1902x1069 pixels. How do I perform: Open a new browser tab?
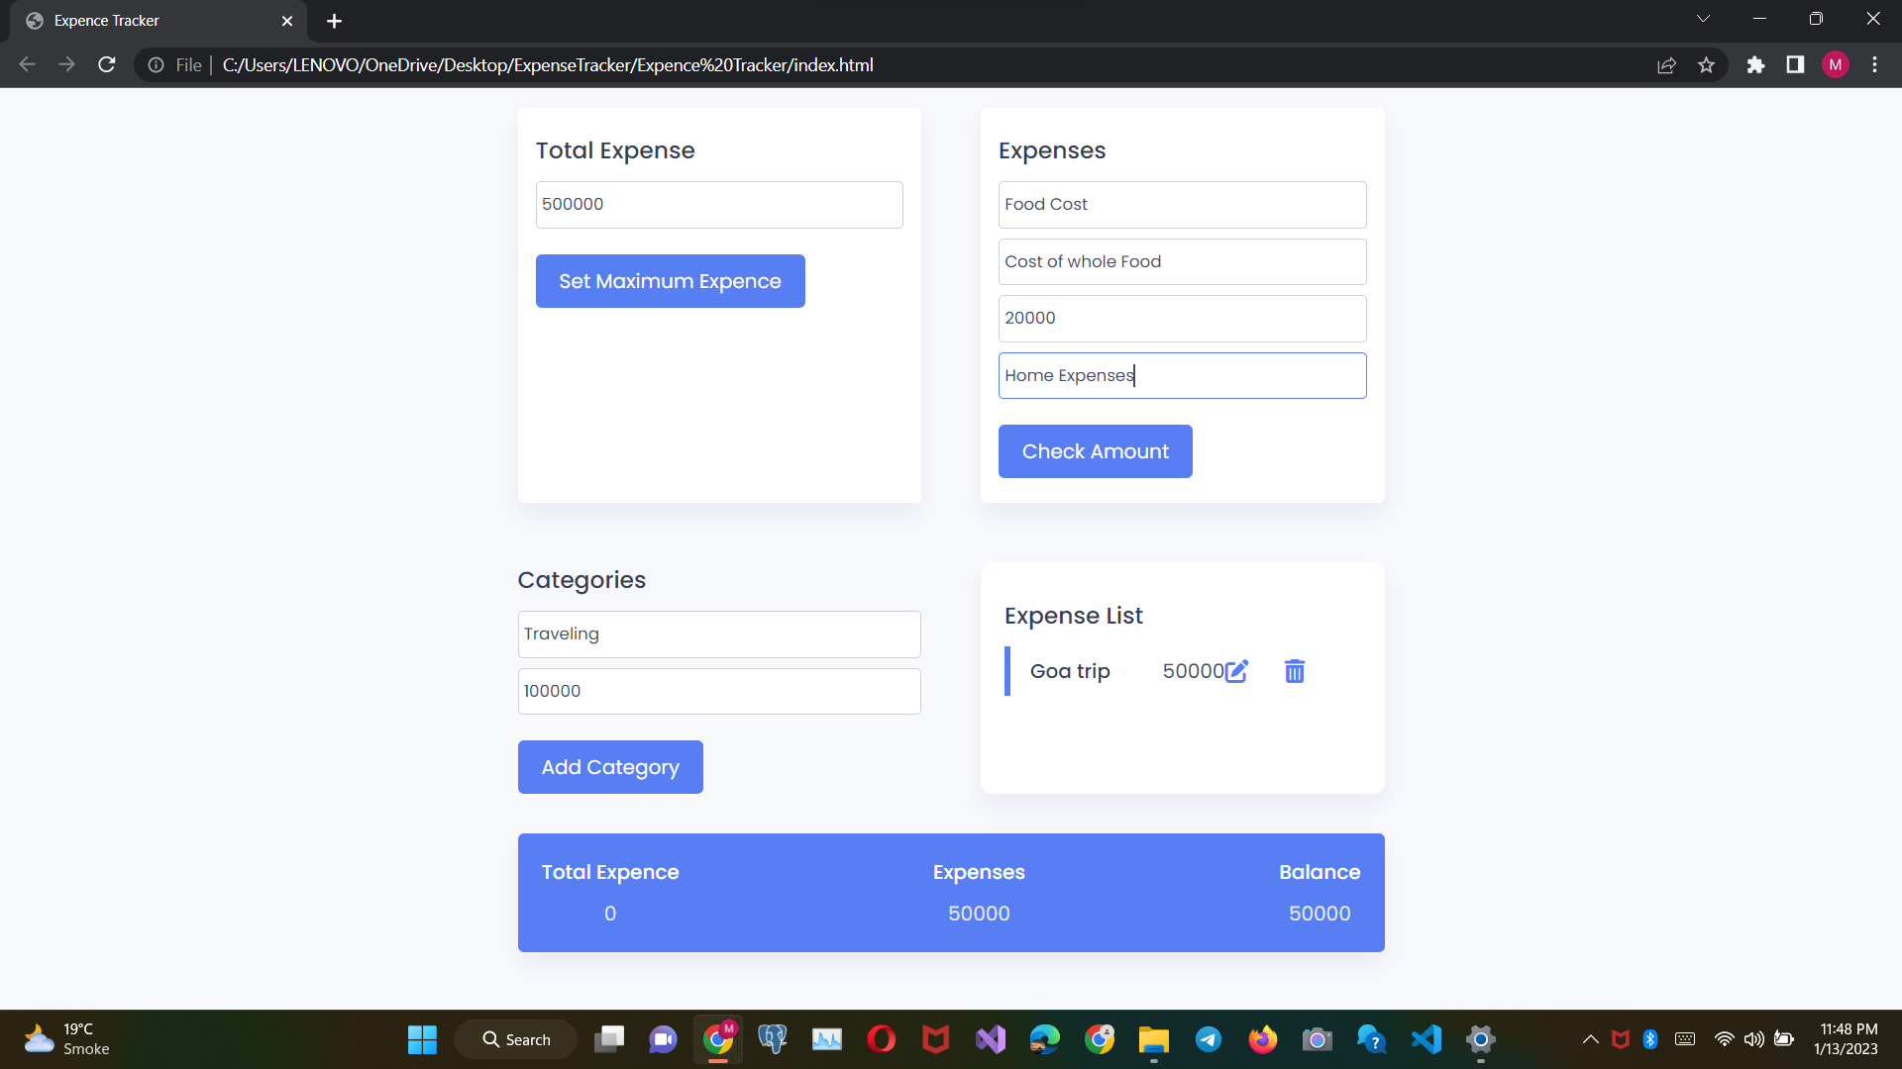tap(334, 21)
